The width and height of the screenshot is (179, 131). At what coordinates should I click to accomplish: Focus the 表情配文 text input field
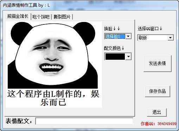(x=84, y=121)
